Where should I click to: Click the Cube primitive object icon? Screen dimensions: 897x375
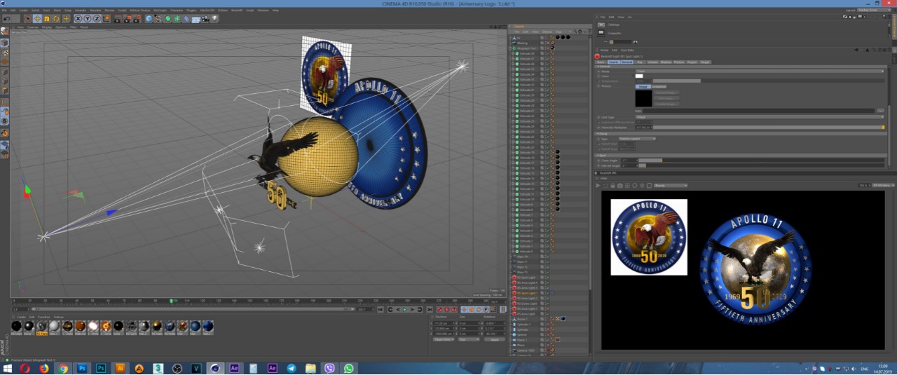coord(149,19)
